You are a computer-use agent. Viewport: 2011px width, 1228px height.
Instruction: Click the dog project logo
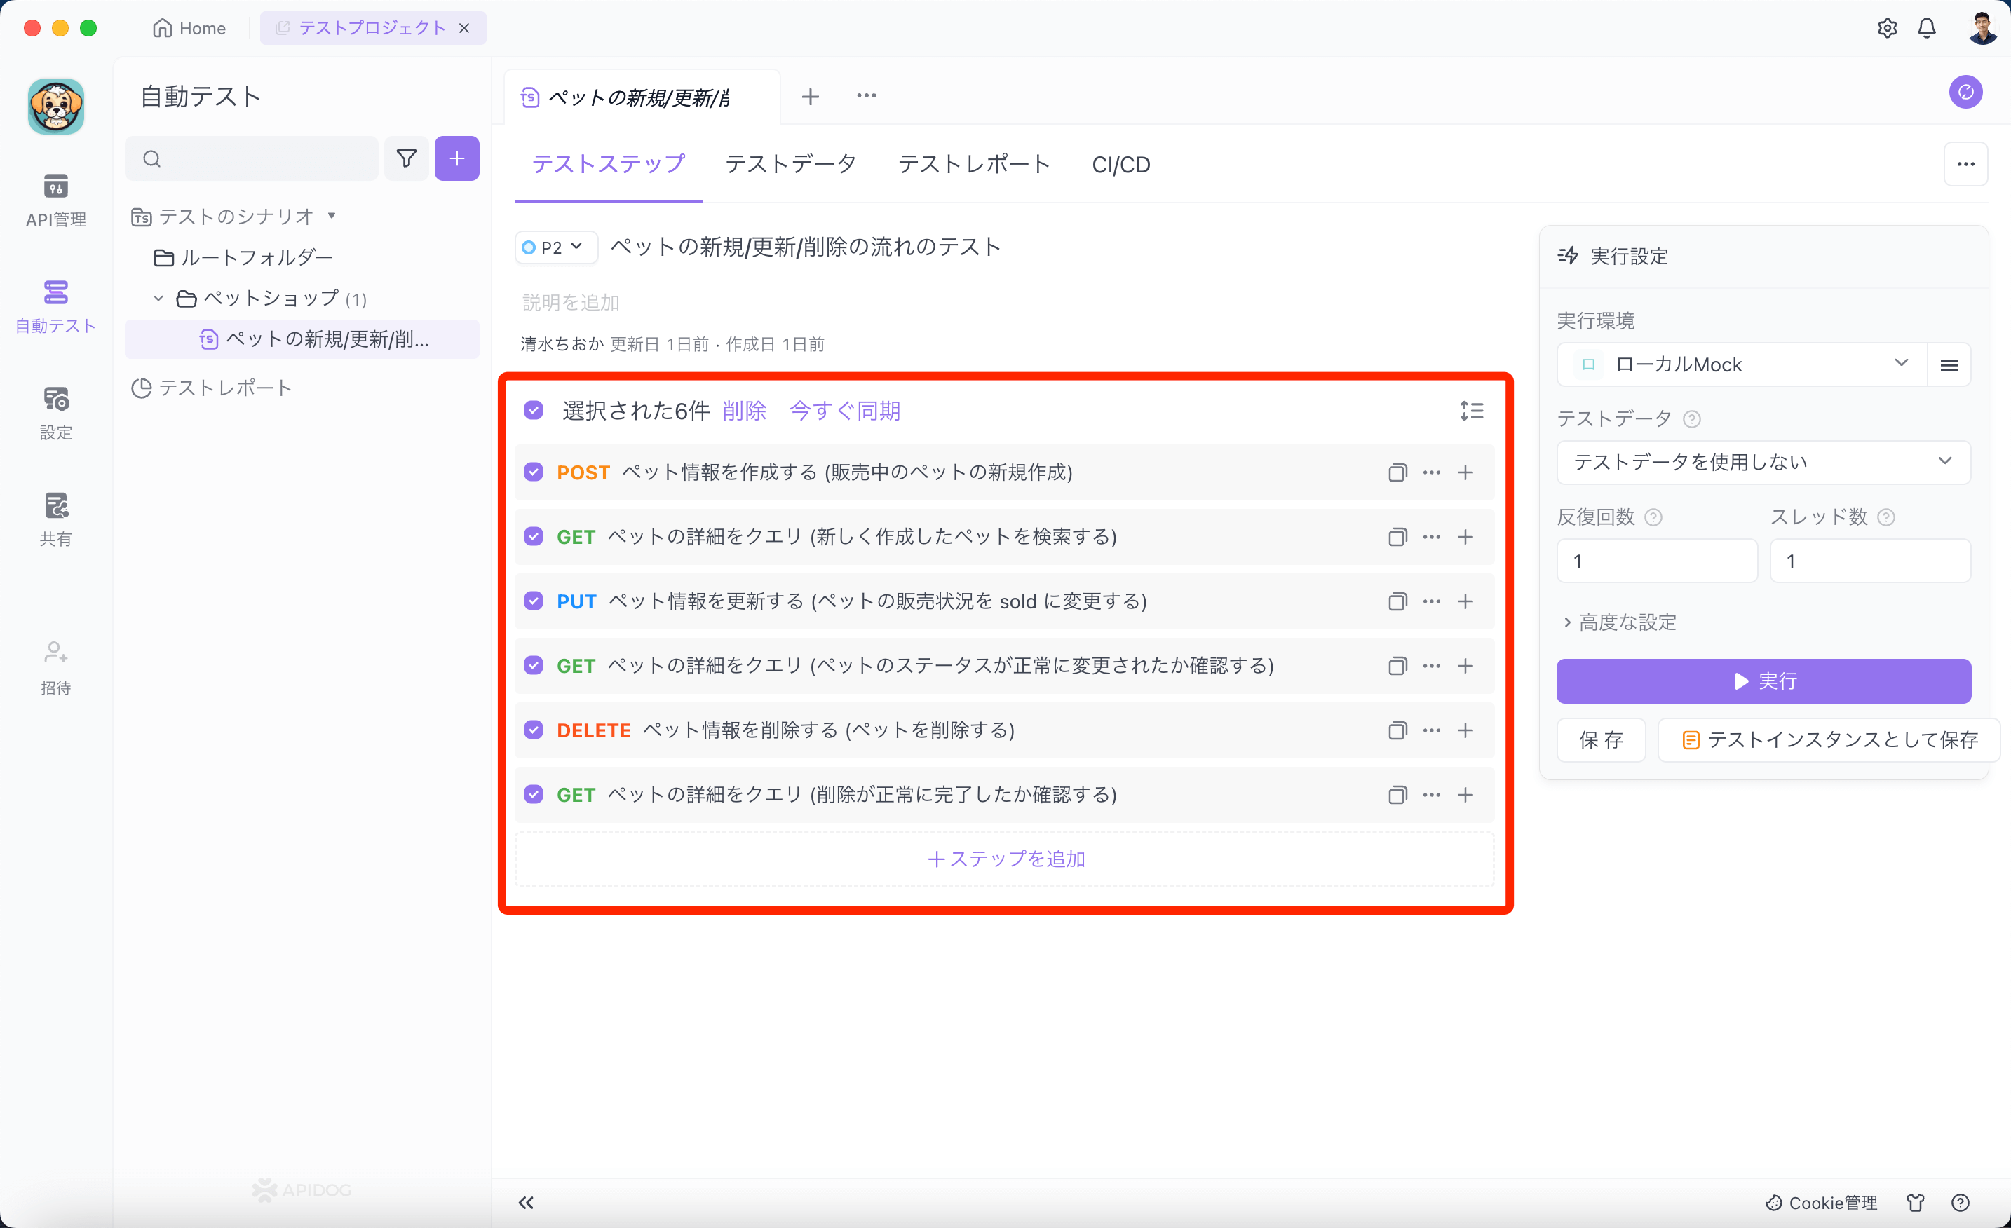click(x=55, y=106)
